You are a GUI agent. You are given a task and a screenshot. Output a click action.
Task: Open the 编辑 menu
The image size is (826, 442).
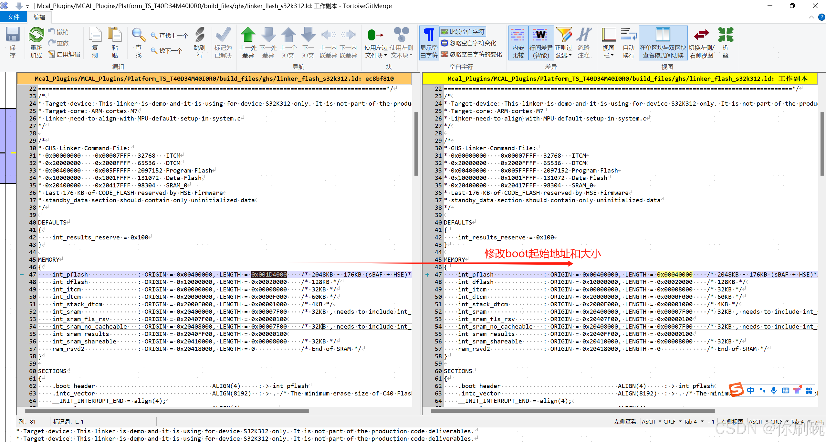coord(39,17)
